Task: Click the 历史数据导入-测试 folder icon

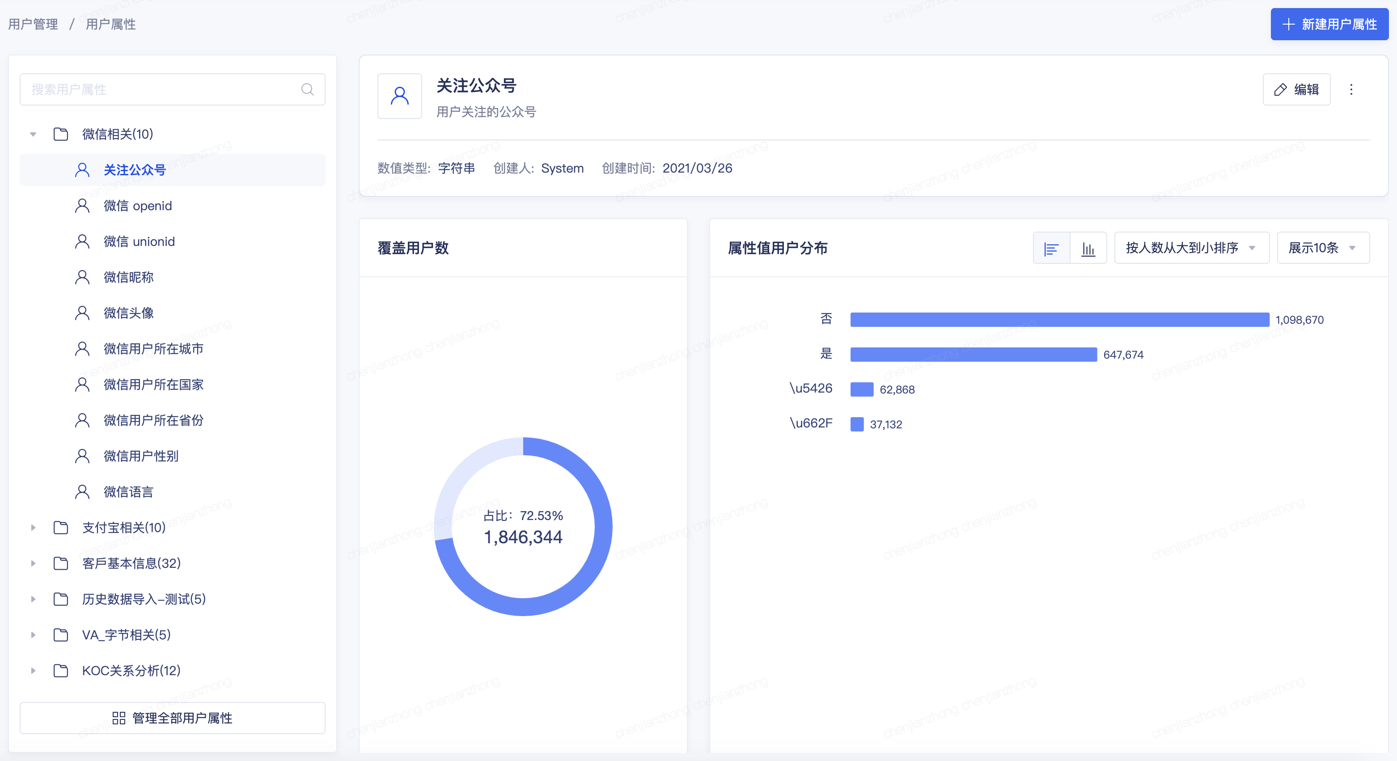Action: pyautogui.click(x=61, y=599)
